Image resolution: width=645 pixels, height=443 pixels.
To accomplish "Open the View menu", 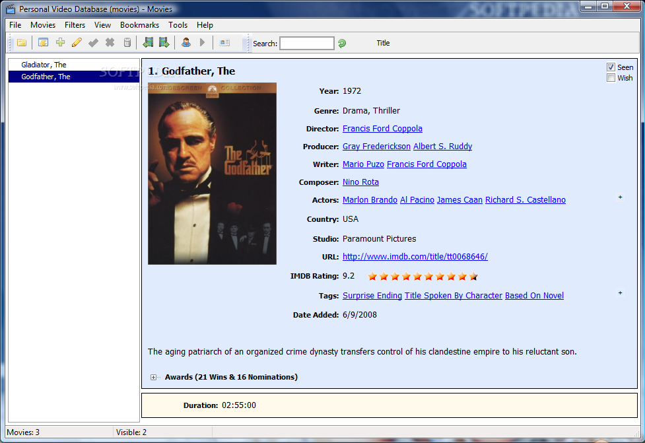I will pyautogui.click(x=102, y=25).
